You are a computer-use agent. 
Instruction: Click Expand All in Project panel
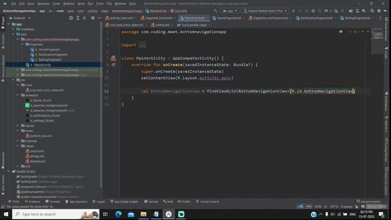coord(78,18)
